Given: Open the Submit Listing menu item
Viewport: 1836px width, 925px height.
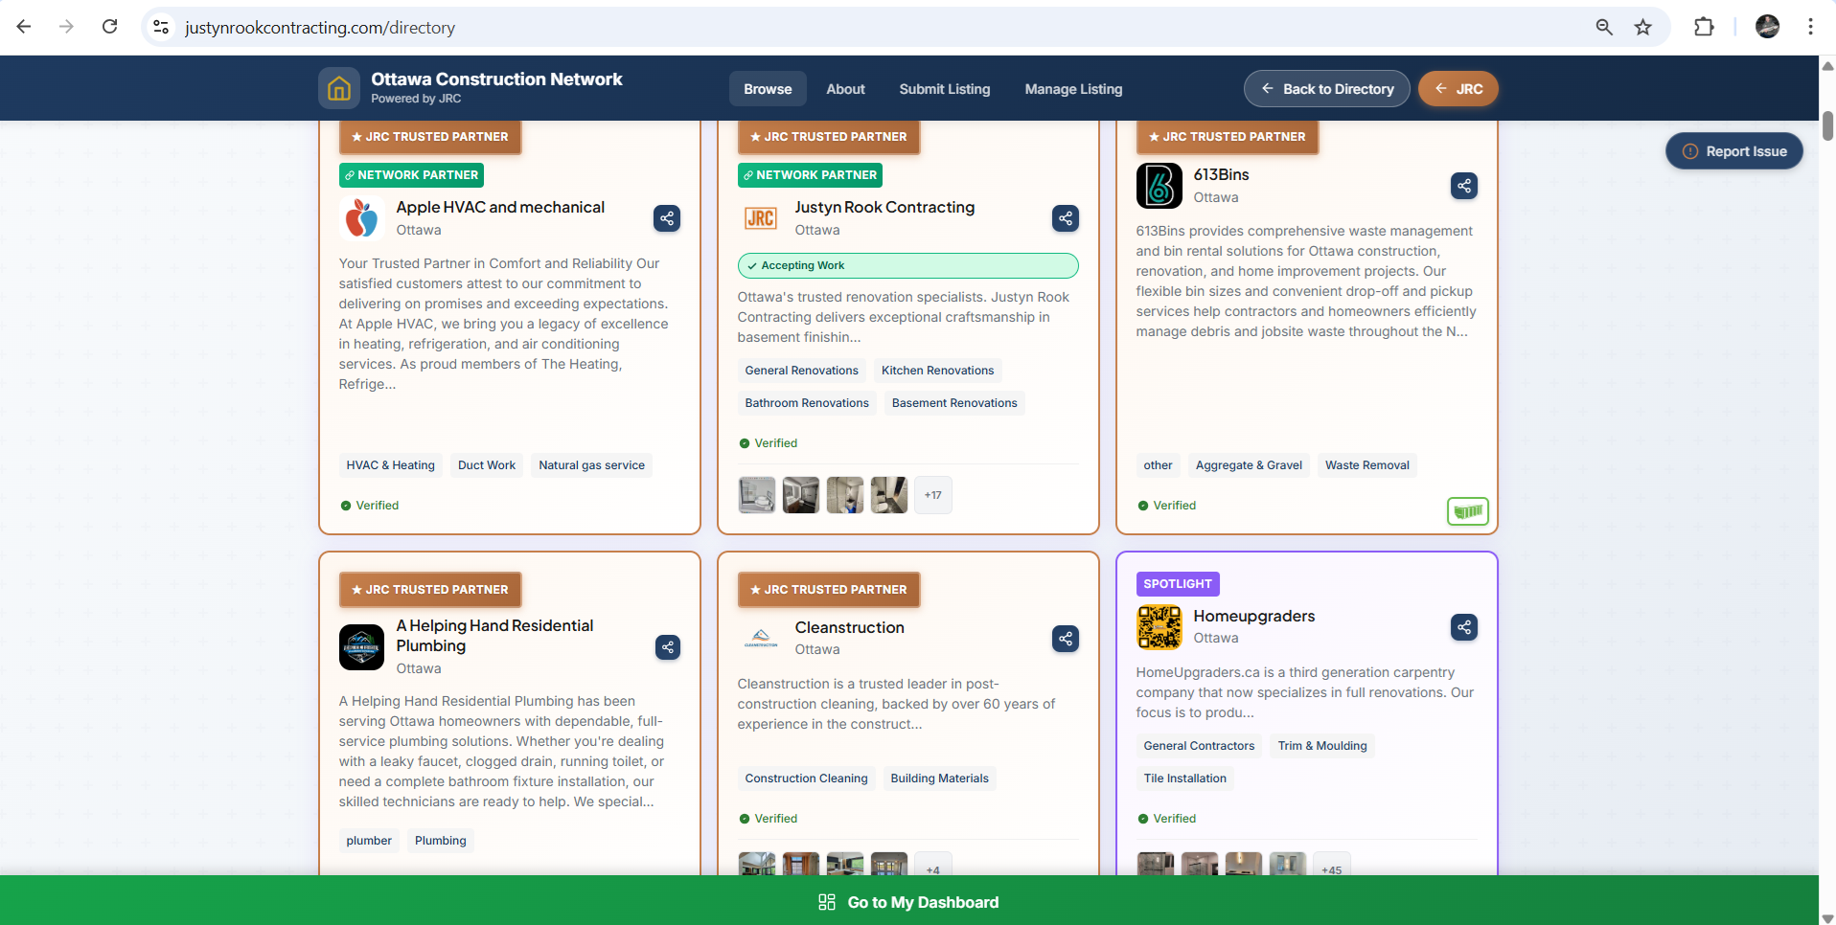Looking at the screenshot, I should (944, 88).
